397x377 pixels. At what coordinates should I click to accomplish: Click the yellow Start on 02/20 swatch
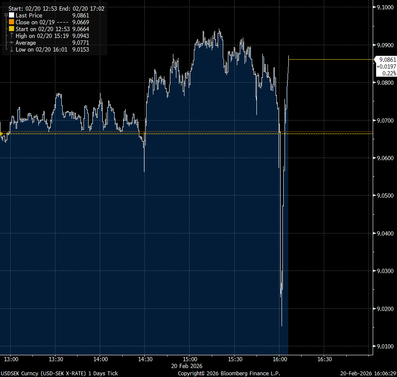click(x=12, y=29)
